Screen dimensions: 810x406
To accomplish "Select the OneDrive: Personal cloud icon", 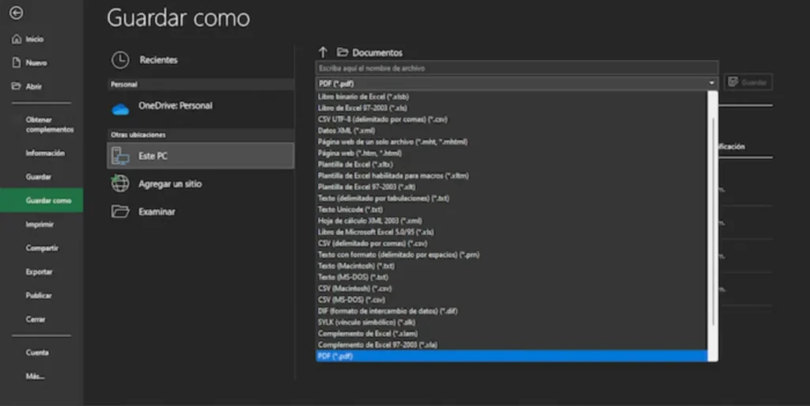I will 120,106.
